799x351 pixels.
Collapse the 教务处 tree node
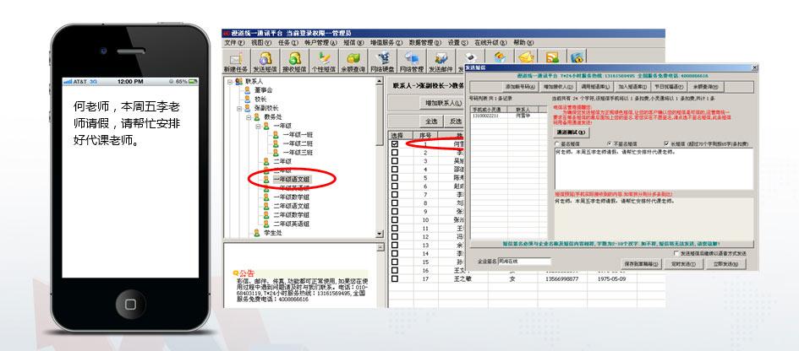(249, 116)
